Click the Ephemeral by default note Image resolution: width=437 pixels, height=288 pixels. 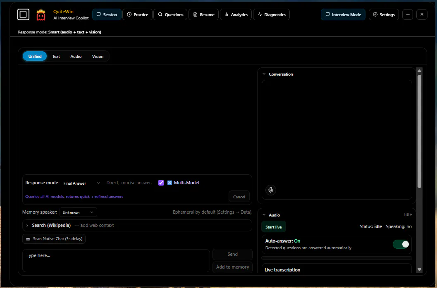pos(213,212)
